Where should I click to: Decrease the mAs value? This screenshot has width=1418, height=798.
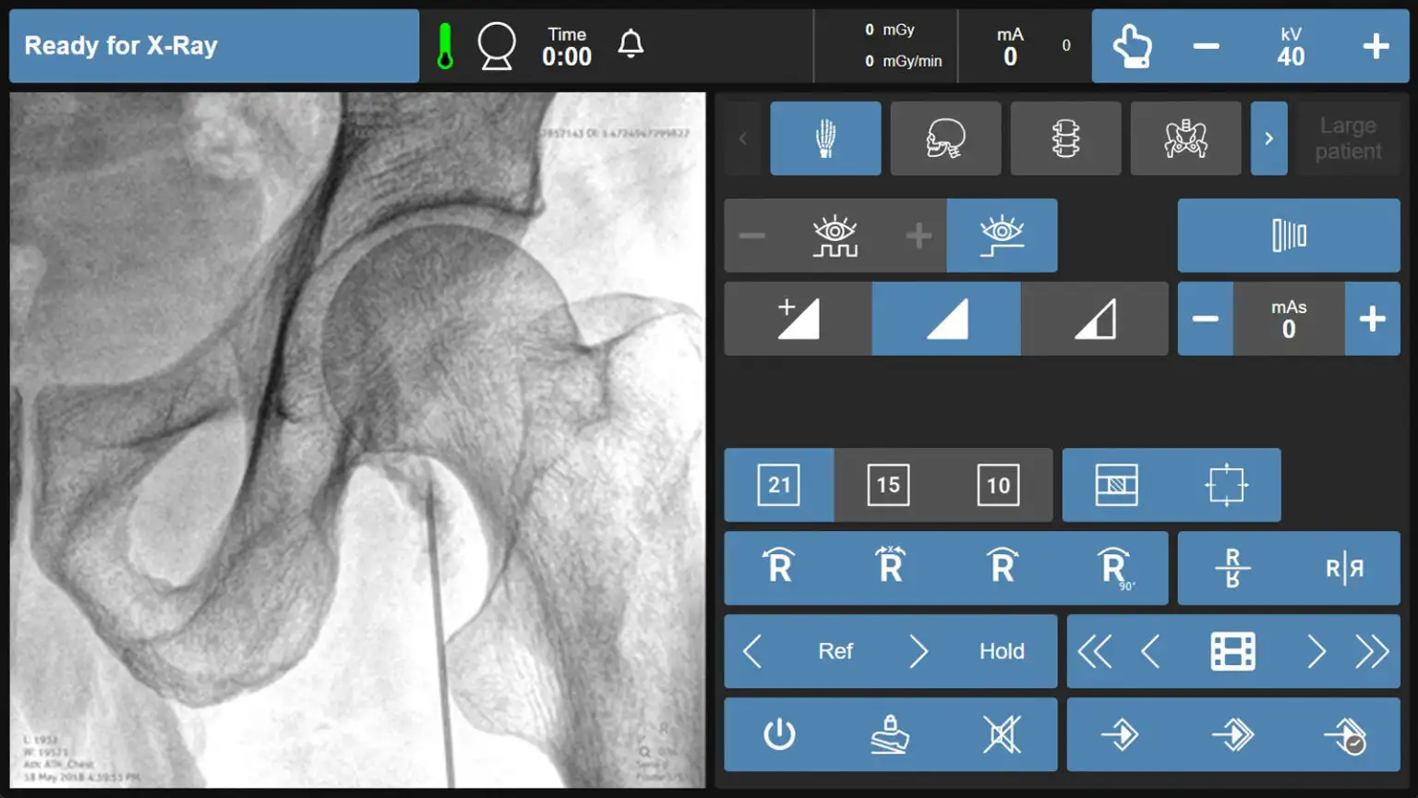click(1206, 319)
